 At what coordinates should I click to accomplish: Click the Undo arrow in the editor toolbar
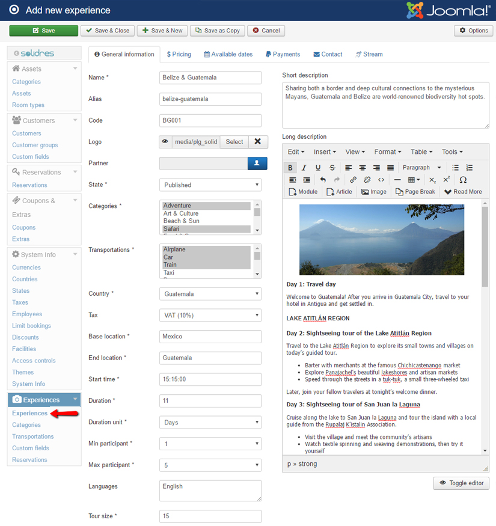pos(322,180)
